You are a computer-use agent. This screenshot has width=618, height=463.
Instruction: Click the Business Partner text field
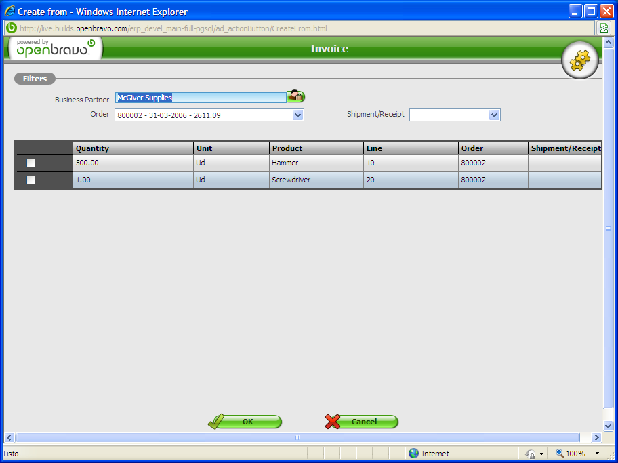coord(201,98)
